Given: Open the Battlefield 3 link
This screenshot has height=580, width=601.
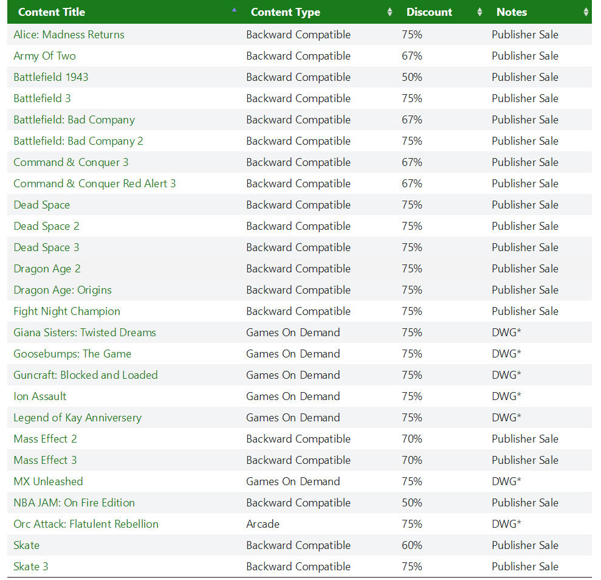Looking at the screenshot, I should pyautogui.click(x=42, y=98).
